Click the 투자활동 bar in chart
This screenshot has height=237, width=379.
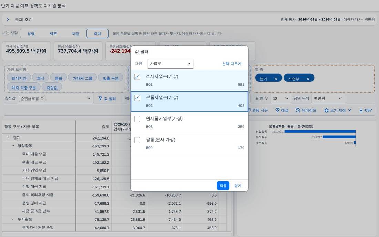pos(339,137)
